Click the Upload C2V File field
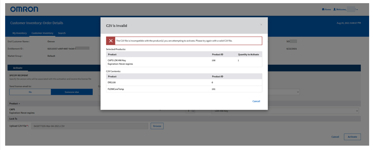Image resolution: width=373 pixels, height=150 pixels. (x=90, y=126)
